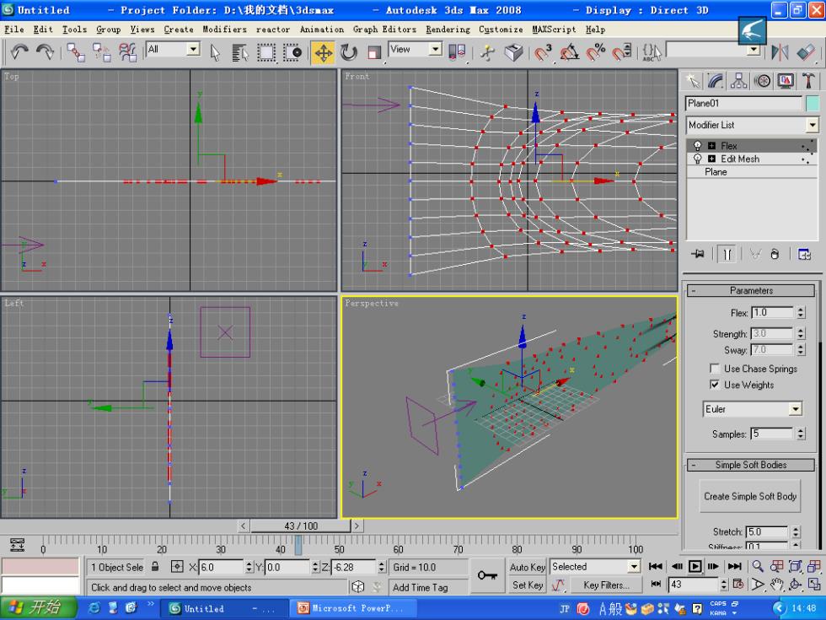The height and width of the screenshot is (620, 826).
Task: Collapse the Simple Soft Bodies rollout
Action: tap(751, 465)
